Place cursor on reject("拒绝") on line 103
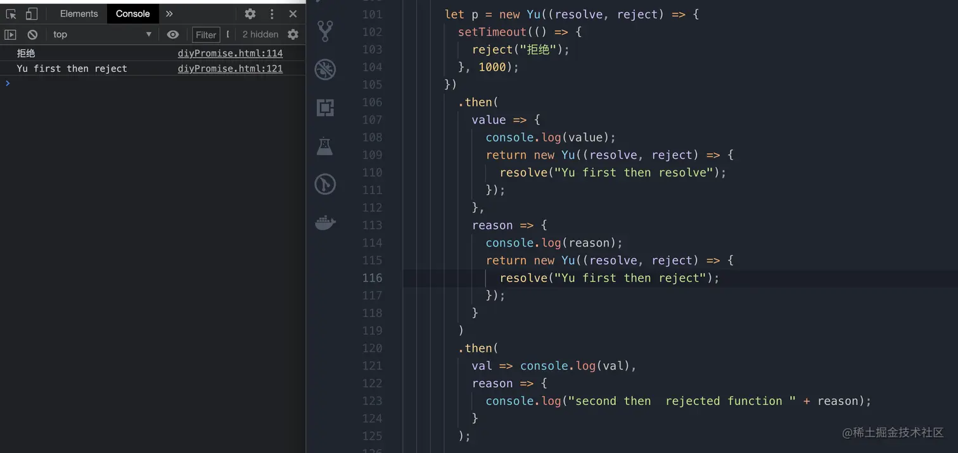958x453 pixels. pyautogui.click(x=521, y=49)
